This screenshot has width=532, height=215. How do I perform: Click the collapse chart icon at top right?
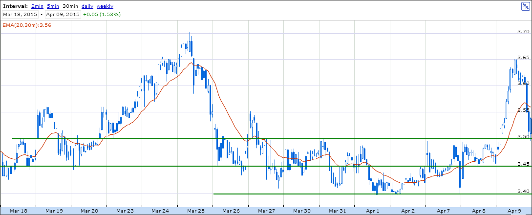point(525,6)
